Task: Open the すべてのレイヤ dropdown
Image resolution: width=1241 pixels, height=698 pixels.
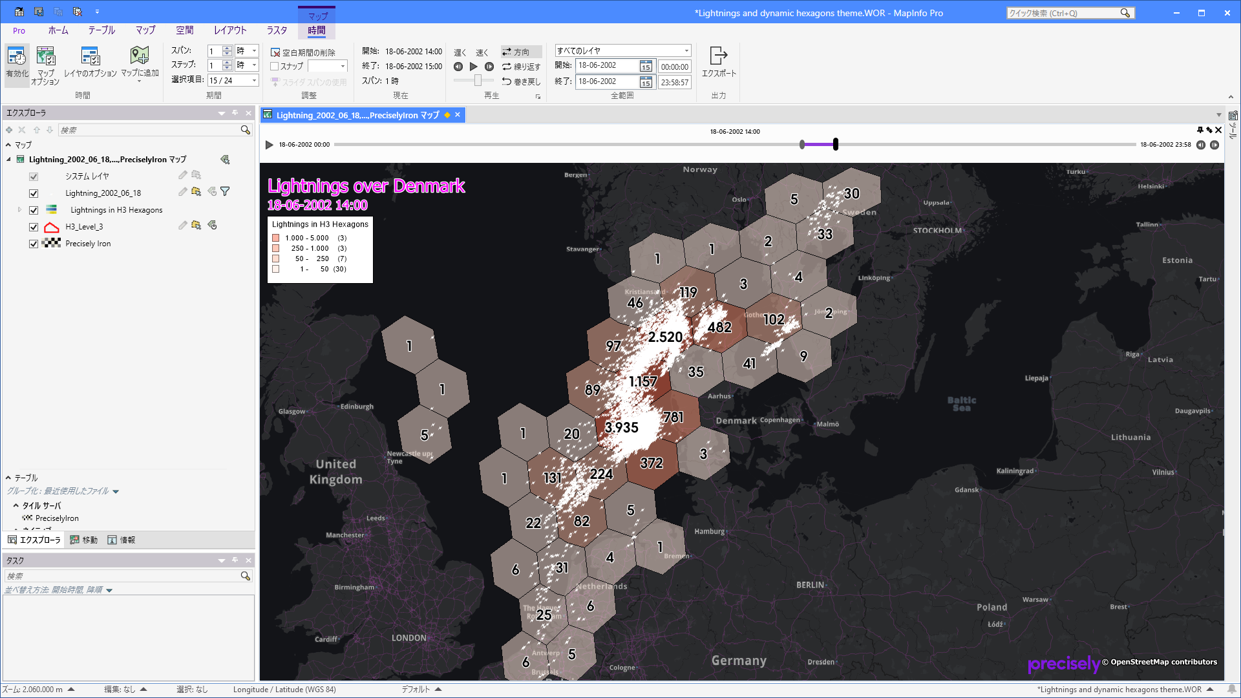Action: (x=686, y=50)
